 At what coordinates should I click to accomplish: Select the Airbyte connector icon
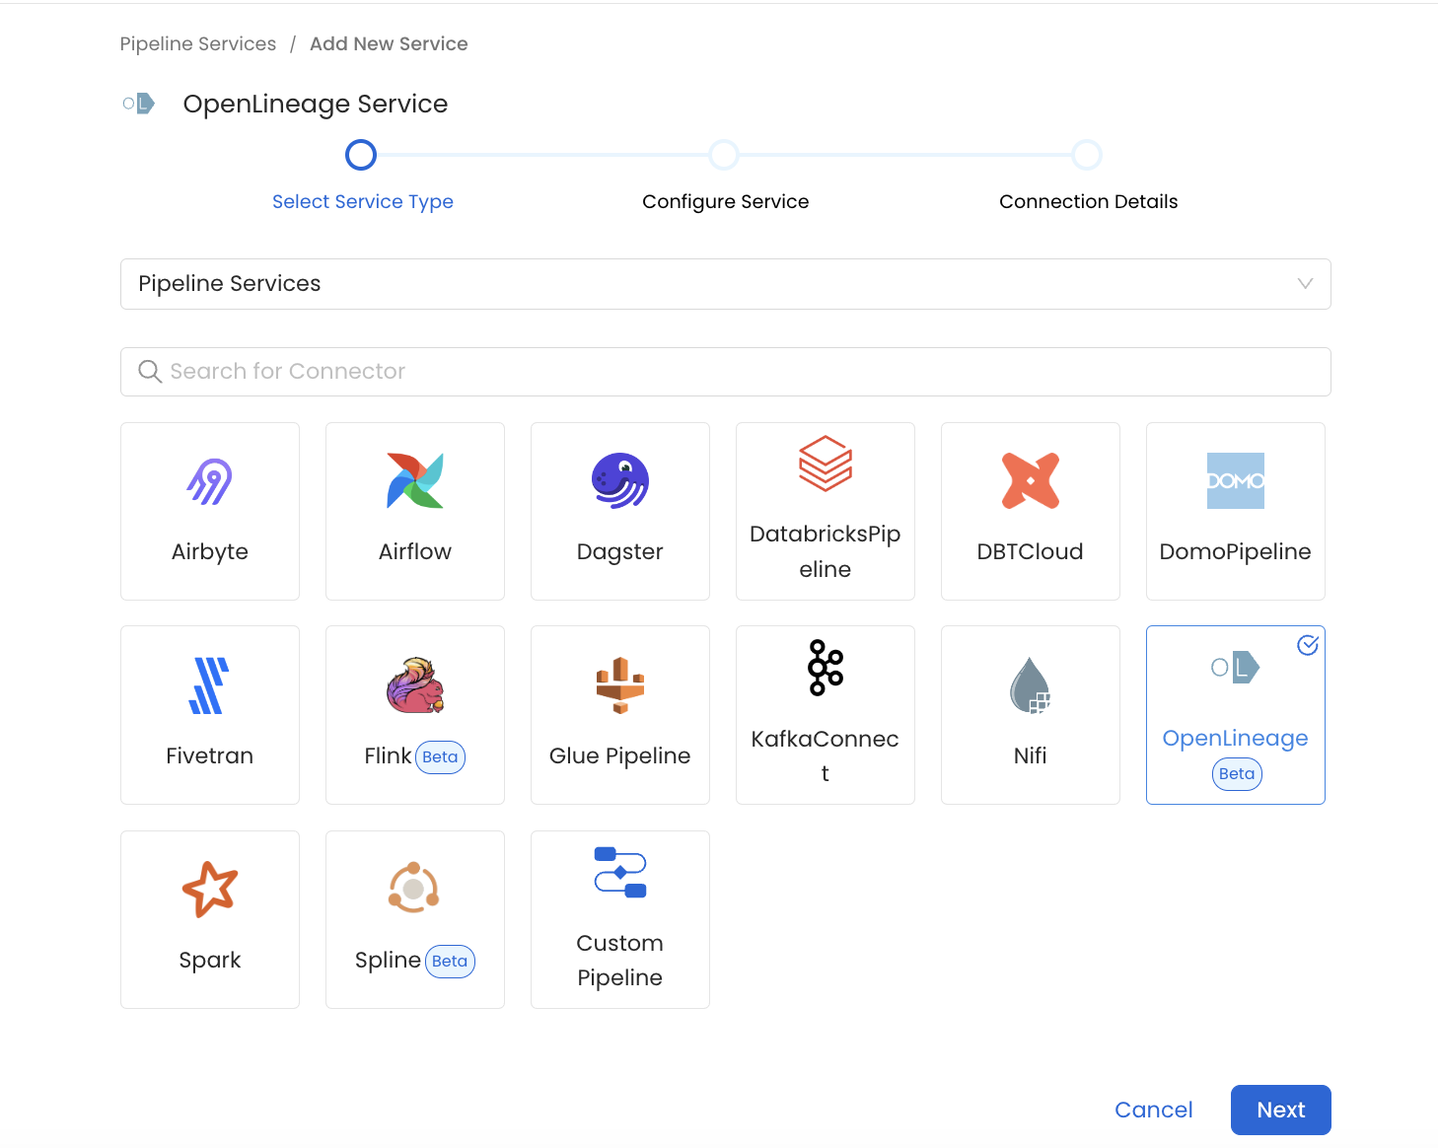209,481
